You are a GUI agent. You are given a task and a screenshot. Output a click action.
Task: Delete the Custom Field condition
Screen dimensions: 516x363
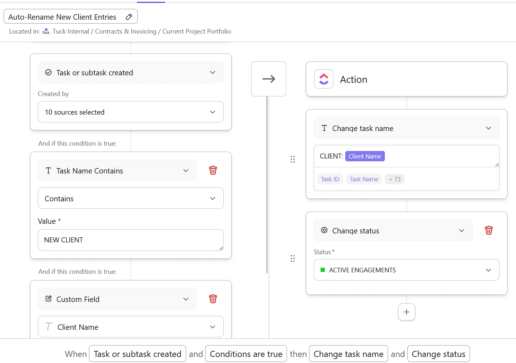(x=213, y=299)
